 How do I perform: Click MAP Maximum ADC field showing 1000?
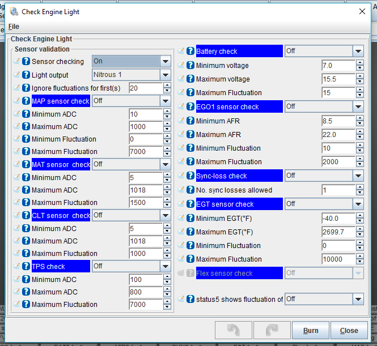[x=146, y=126]
